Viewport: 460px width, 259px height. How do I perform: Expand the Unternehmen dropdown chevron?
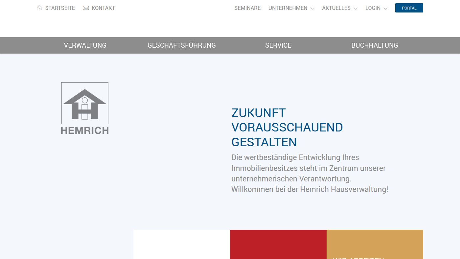(x=312, y=9)
